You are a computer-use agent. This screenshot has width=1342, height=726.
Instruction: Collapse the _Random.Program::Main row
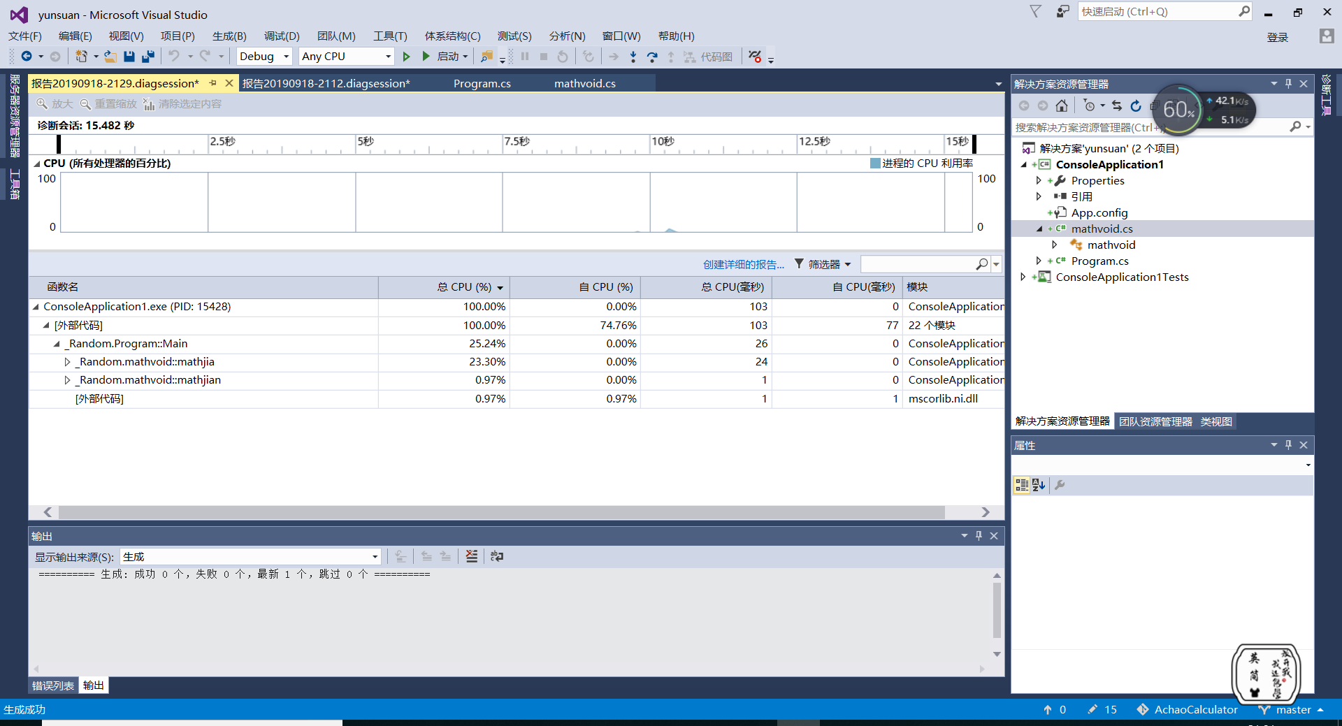(57, 344)
